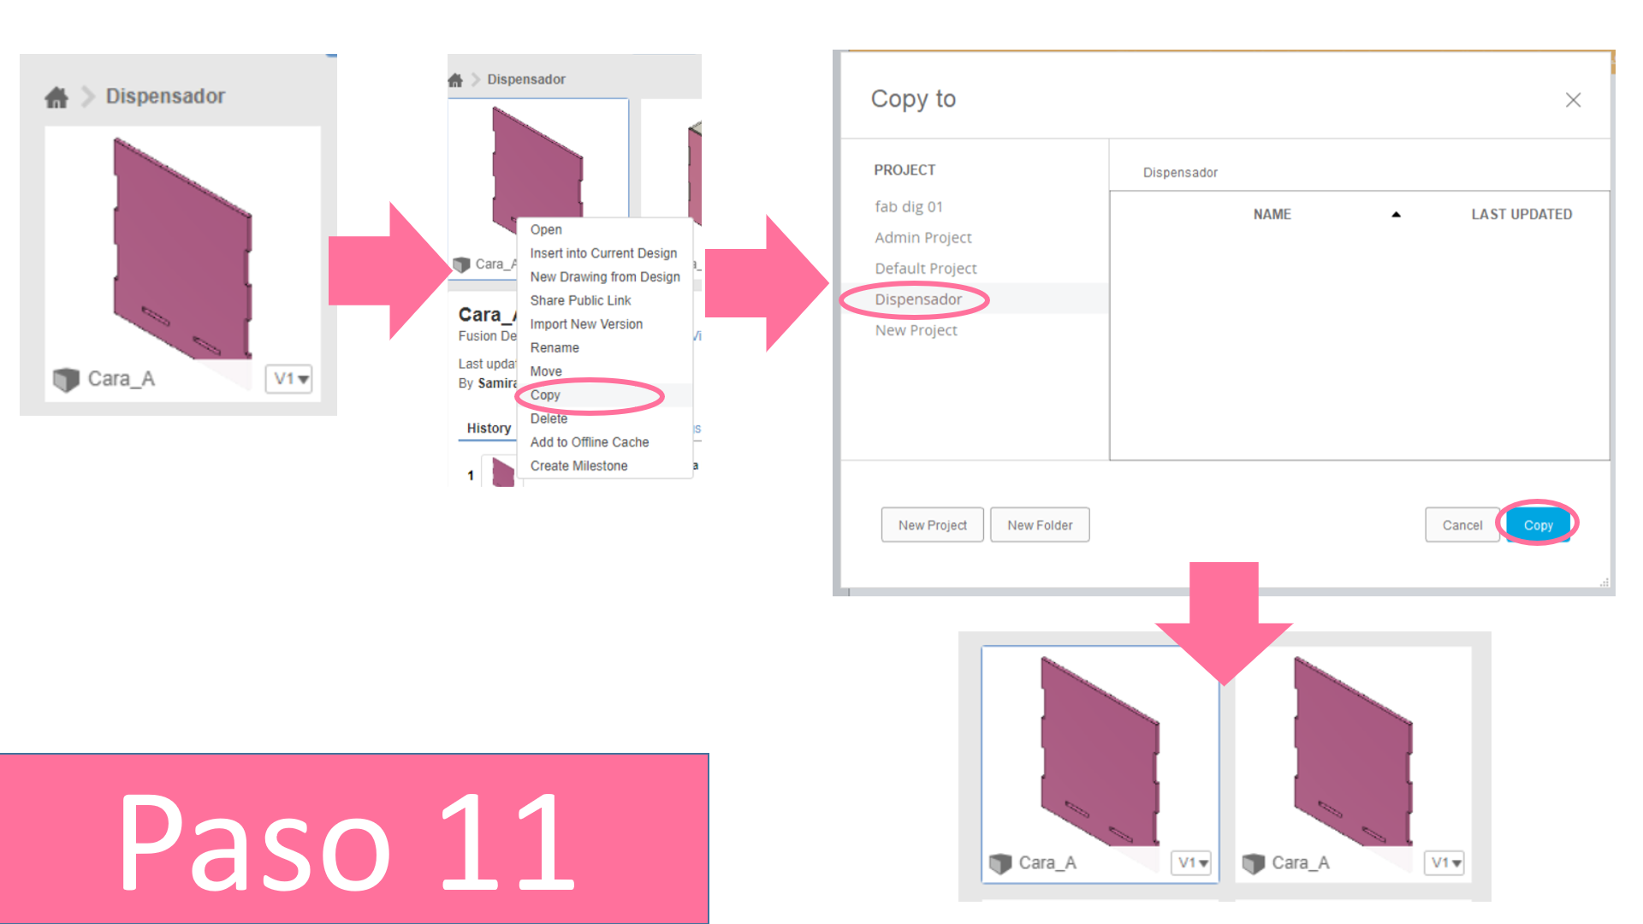Select the Default Project option
The width and height of the screenshot is (1643, 924).
925,268
